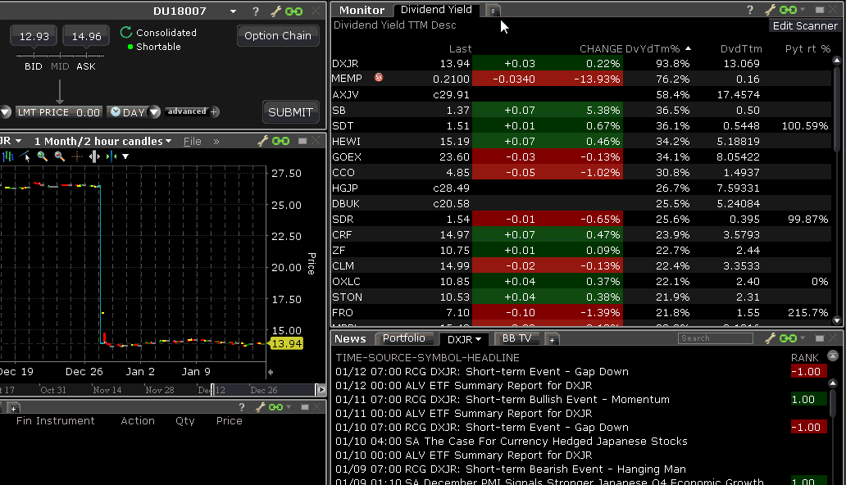The image size is (846, 485).
Task: Click the chart zoom-in magnifier icon
Action: pyautogui.click(x=43, y=156)
